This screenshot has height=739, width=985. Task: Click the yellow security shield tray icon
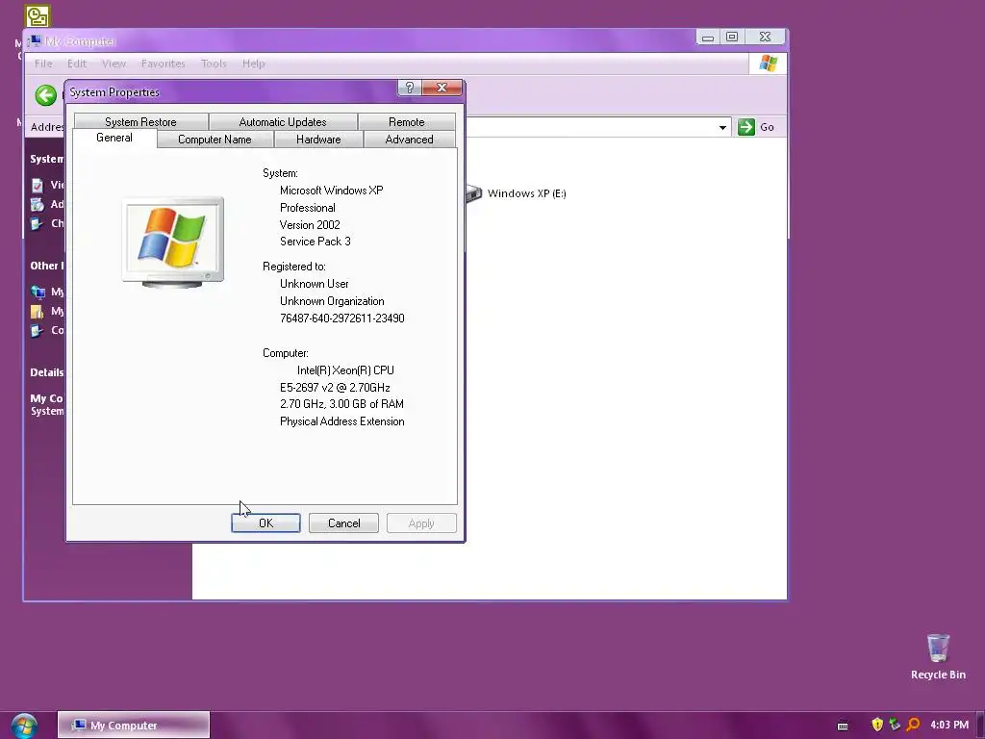[877, 725]
